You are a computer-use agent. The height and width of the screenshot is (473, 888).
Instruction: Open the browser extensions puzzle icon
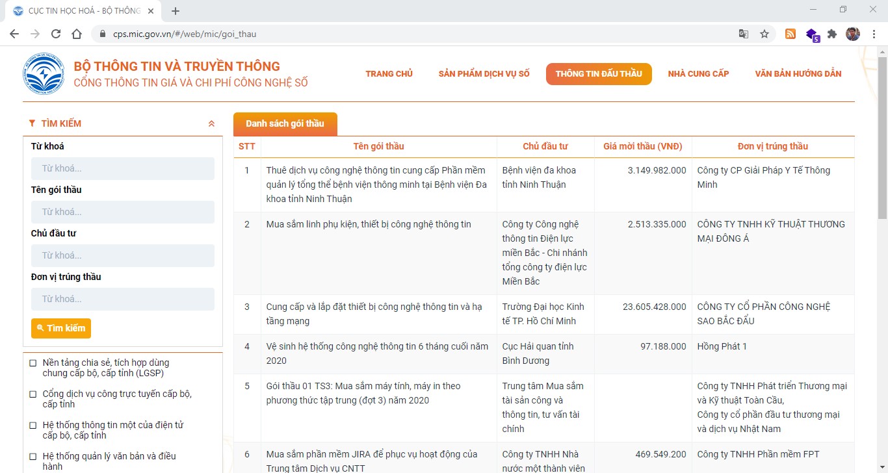[x=832, y=34]
